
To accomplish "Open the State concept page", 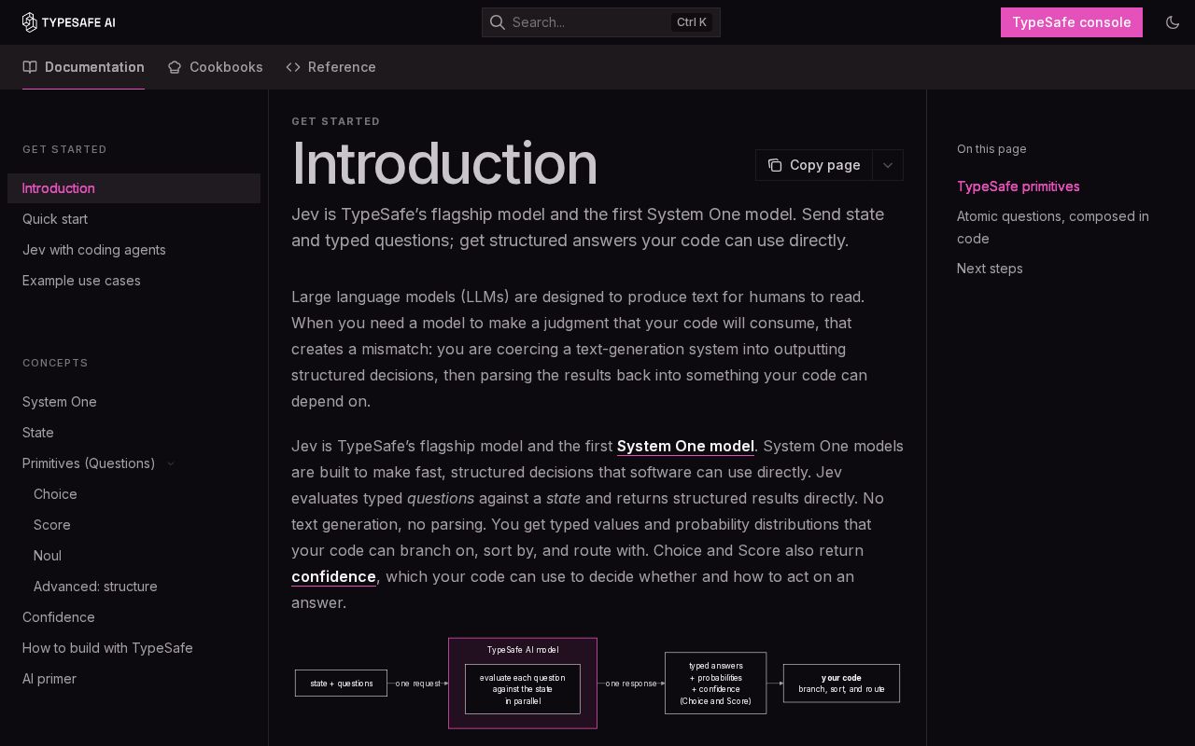I will (134, 433).
